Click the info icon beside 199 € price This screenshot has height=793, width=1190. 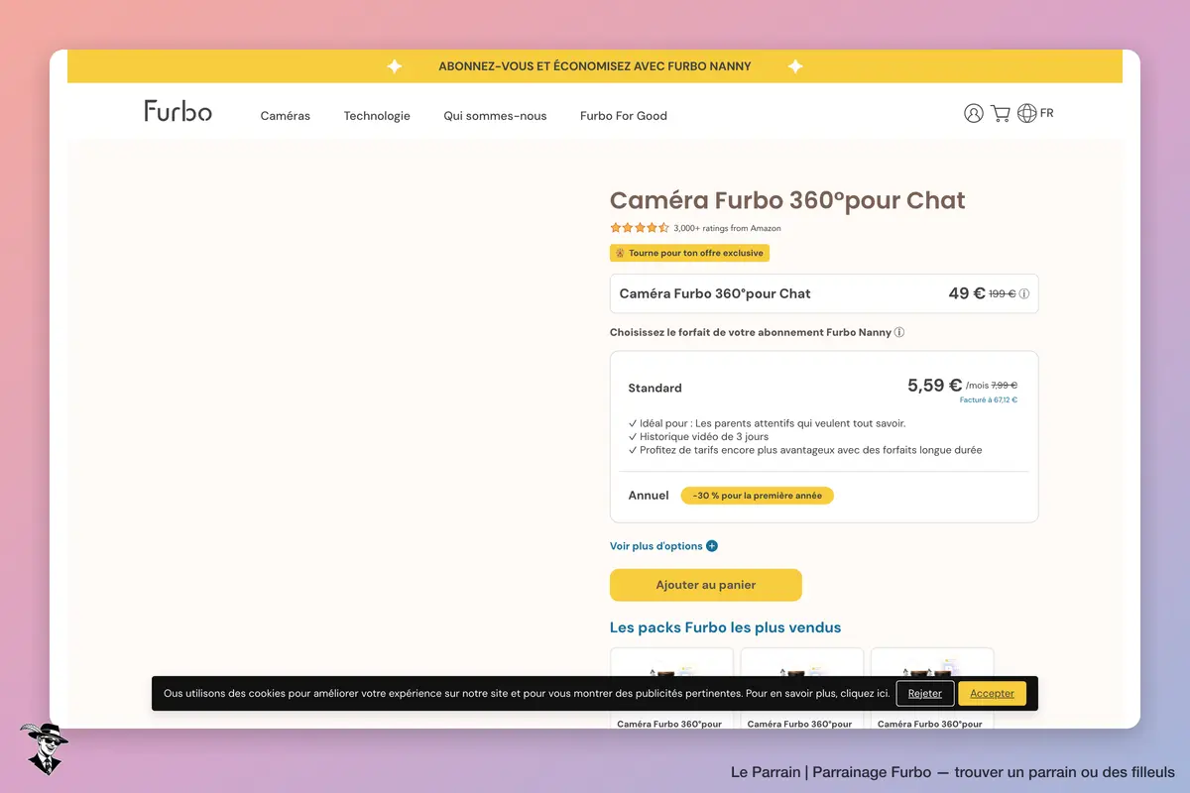click(1024, 293)
